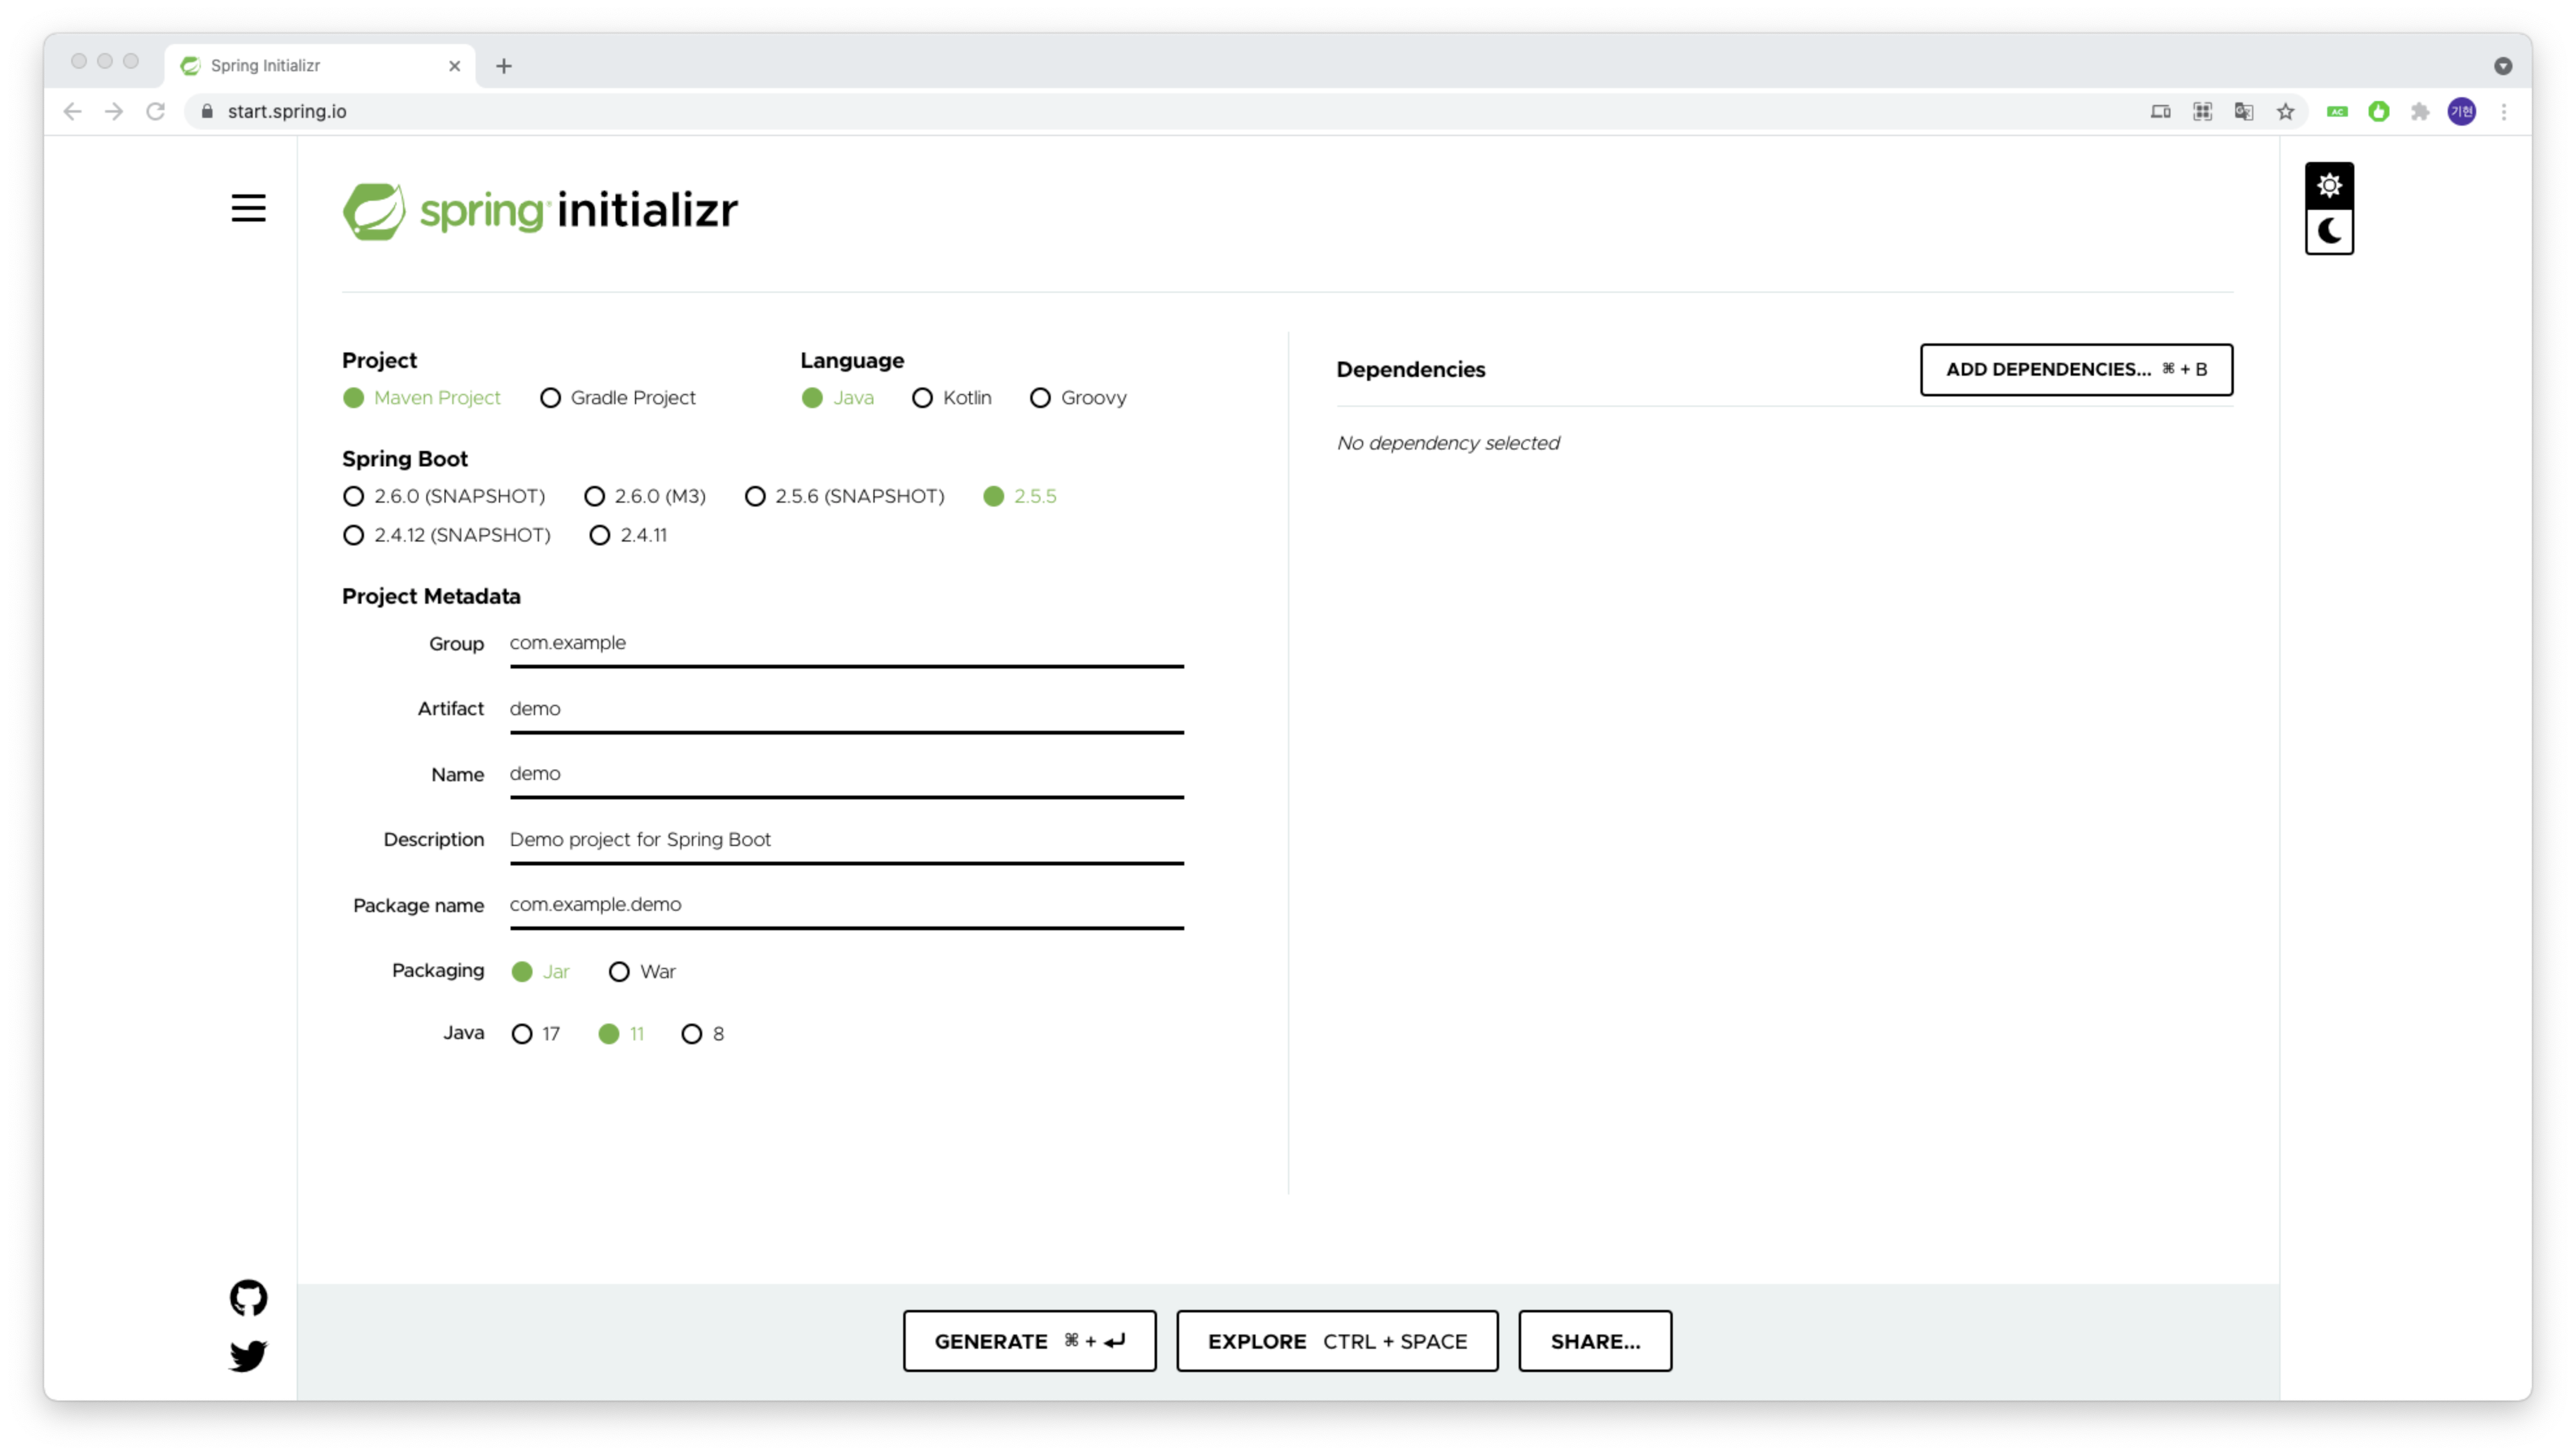
Task: Click the Artifact input field
Action: coord(846,710)
